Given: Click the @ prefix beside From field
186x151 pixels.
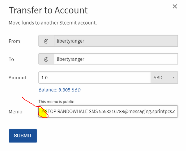Looking at the screenshot, I should pos(46,41).
